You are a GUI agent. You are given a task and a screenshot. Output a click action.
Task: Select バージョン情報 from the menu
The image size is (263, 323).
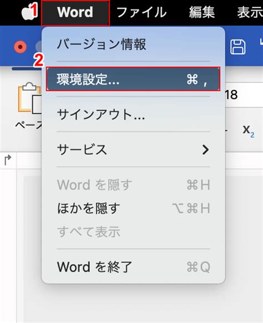click(x=133, y=44)
